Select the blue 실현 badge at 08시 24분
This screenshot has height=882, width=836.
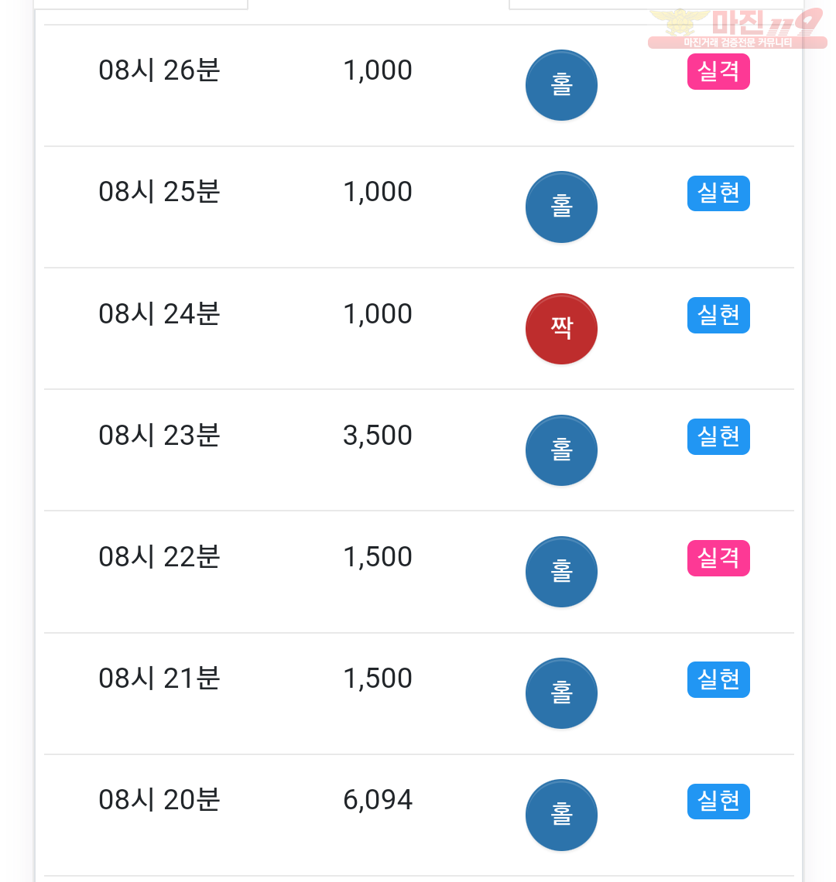718,314
